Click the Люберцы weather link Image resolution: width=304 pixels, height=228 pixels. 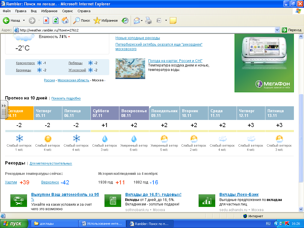point(75,63)
